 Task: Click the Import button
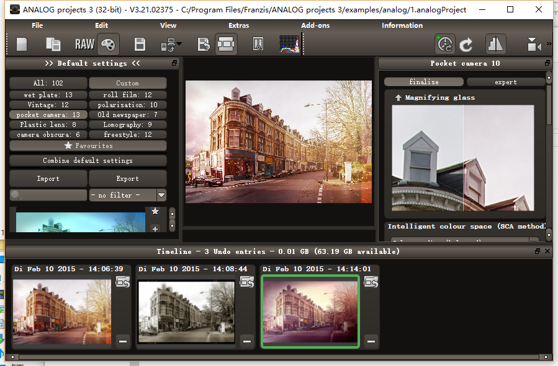tap(48, 178)
